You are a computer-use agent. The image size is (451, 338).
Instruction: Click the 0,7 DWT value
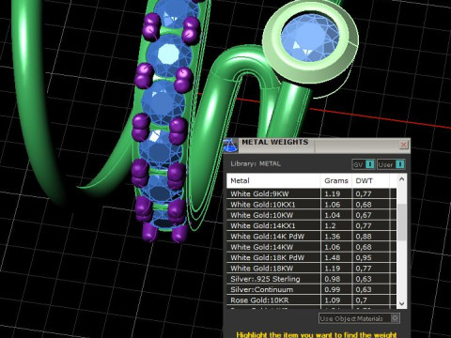[x=361, y=300]
